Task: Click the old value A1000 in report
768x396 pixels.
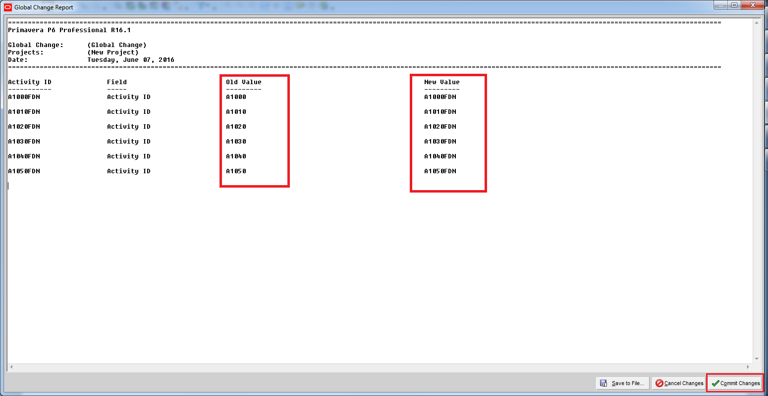Action: coord(236,97)
